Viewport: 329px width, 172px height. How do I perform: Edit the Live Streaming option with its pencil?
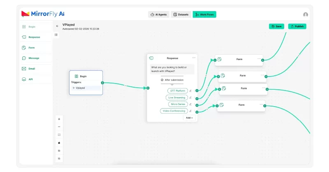tap(190, 98)
